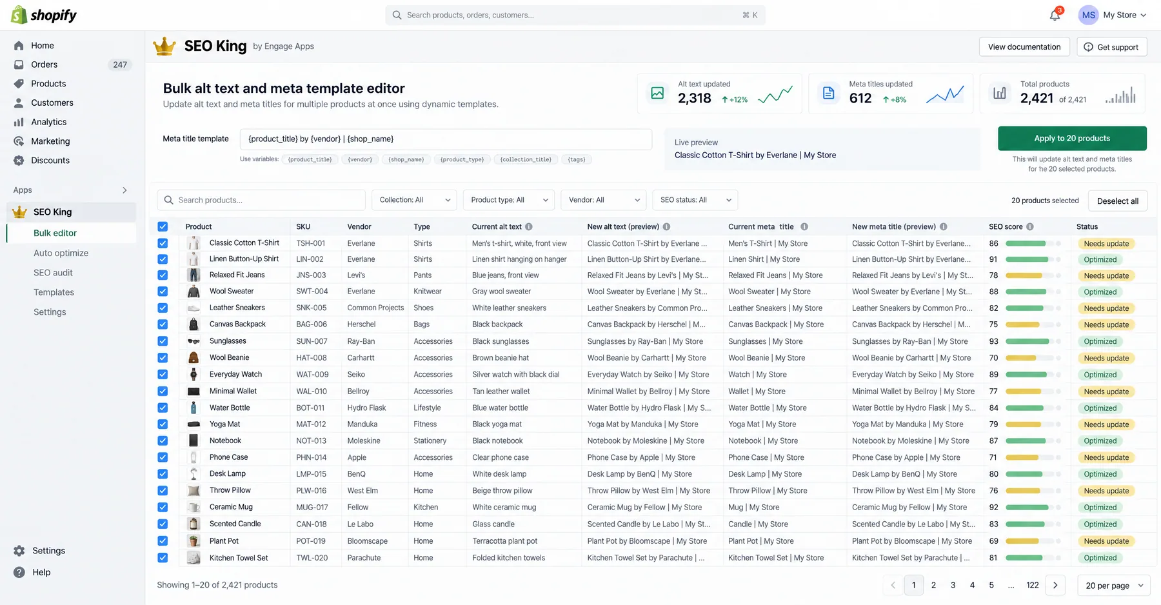Open Auto optimize in the sidebar

tap(61, 253)
